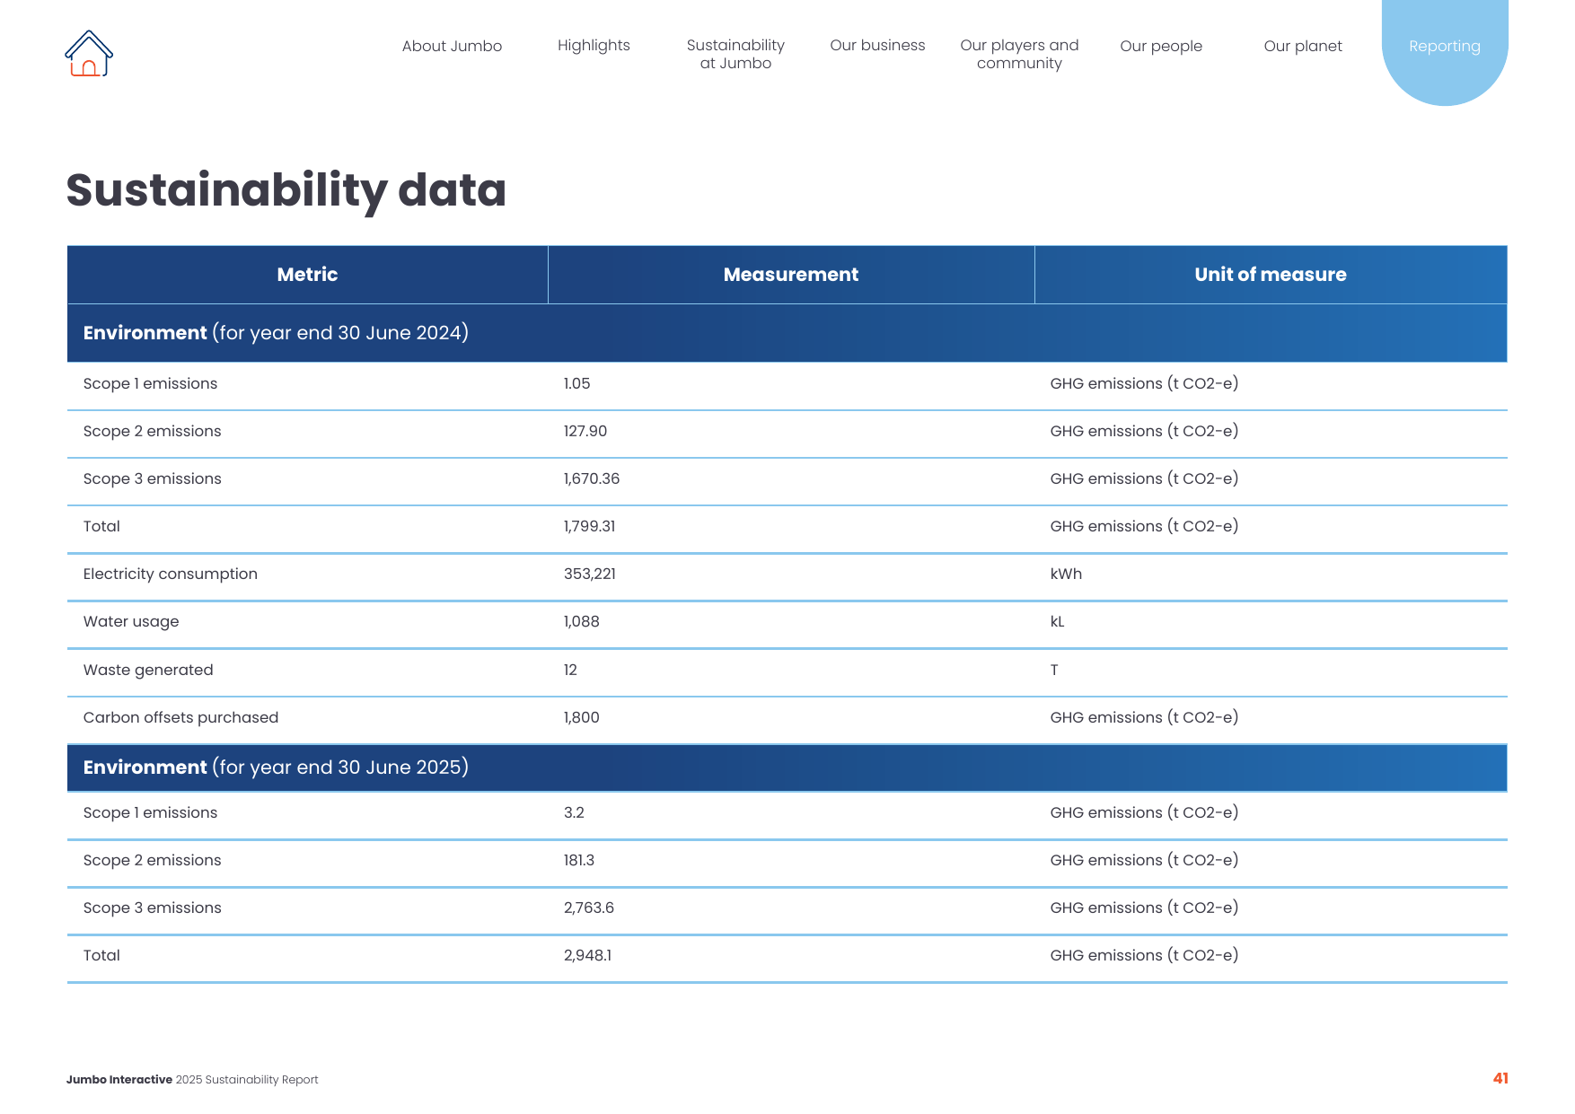Navigate to the Our planet tab
Screen dimensions: 1575x1114
click(x=1303, y=46)
